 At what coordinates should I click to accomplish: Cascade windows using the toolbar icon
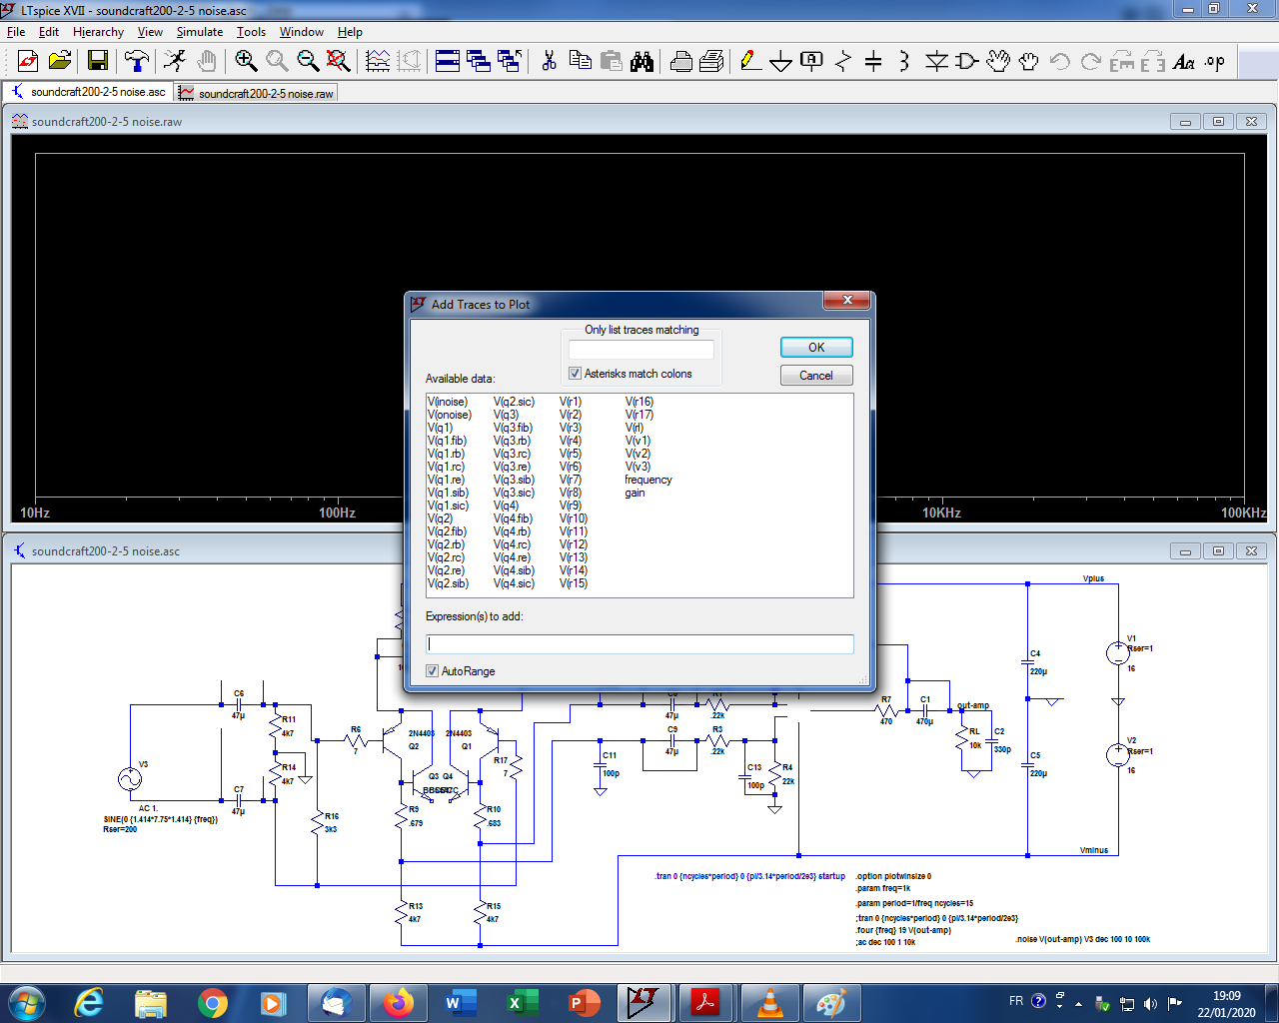point(479,62)
